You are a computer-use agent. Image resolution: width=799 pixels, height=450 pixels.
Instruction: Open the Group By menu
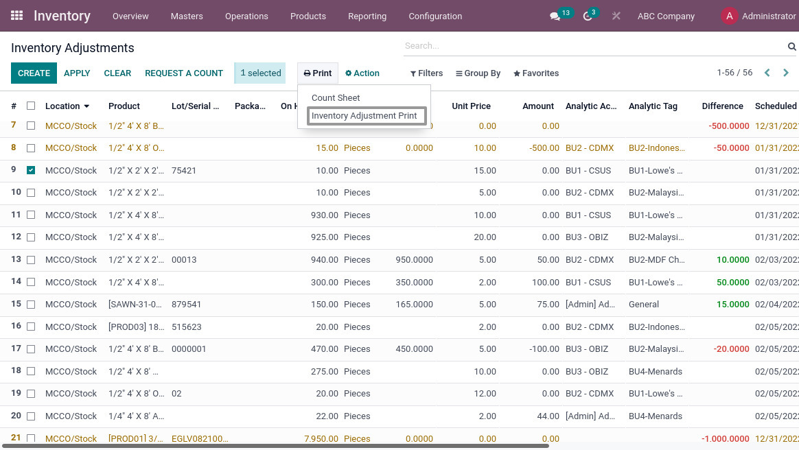[478, 73]
